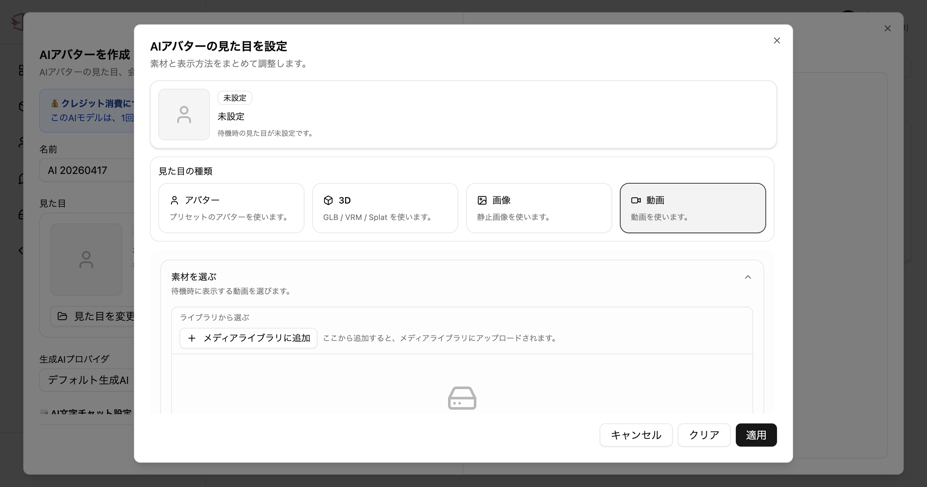Apply settings with 適用 button
The width and height of the screenshot is (927, 487).
(x=756, y=435)
